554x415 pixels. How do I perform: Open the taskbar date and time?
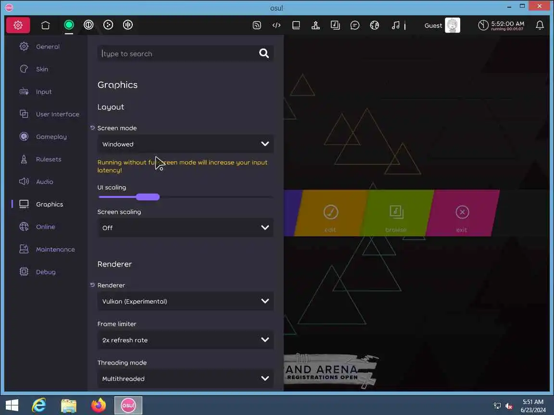(x=533, y=406)
